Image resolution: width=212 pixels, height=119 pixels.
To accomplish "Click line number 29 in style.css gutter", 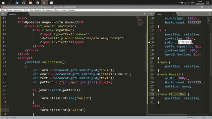I will pos(152,94).
